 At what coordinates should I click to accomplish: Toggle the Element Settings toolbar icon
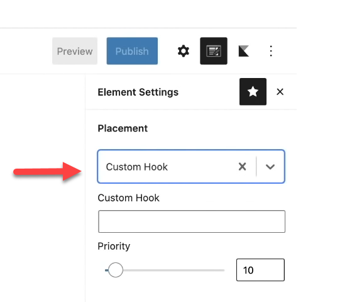(214, 51)
